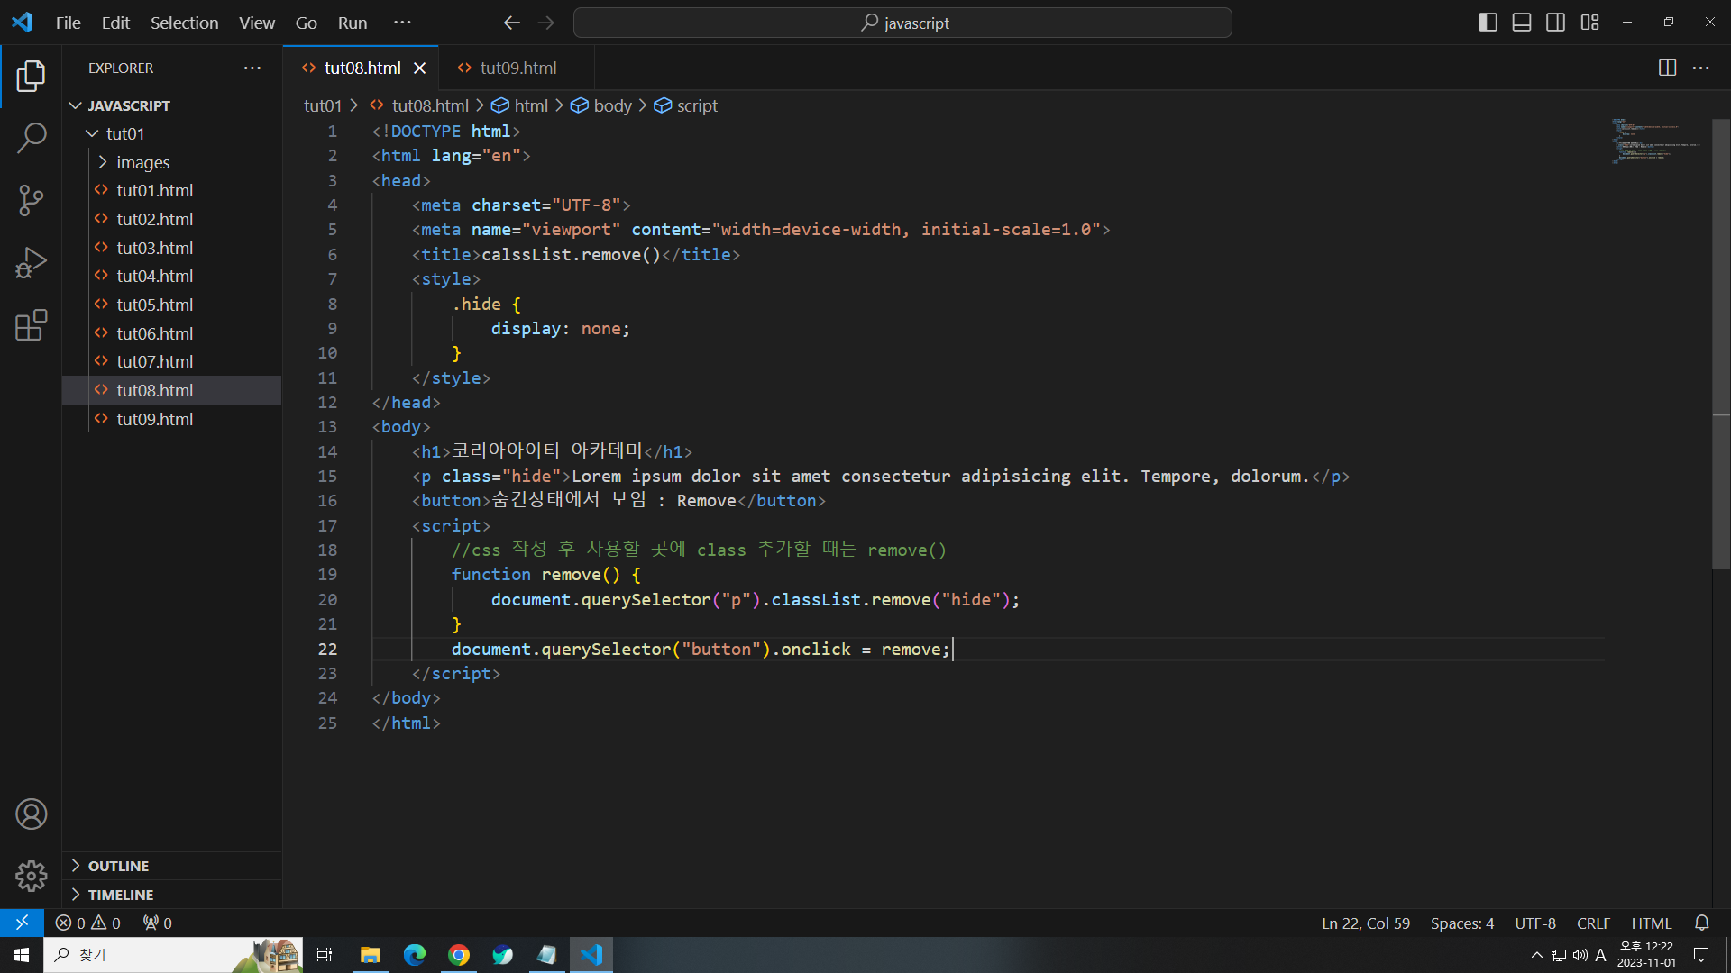Open the Manage gear settings icon
1731x973 pixels.
[x=31, y=876]
